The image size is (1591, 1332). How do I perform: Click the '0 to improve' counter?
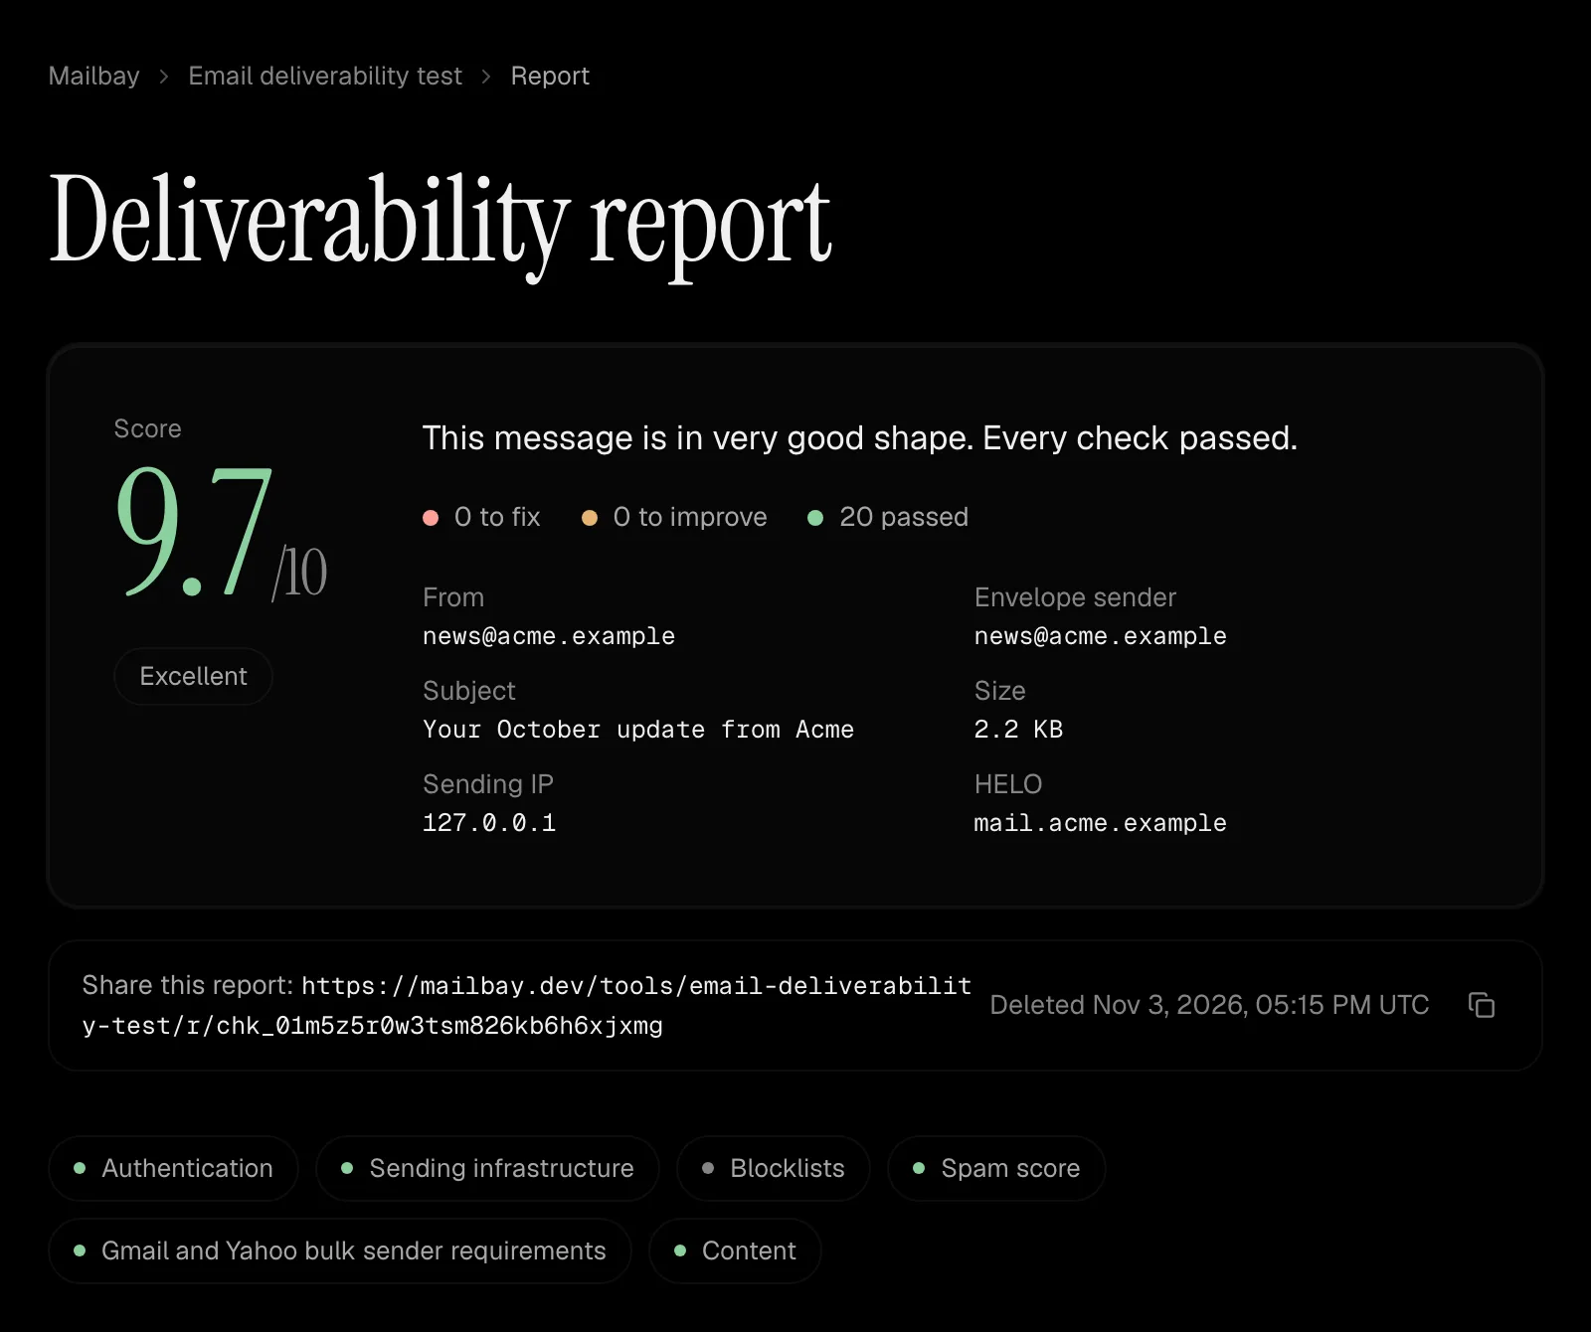pos(675,517)
